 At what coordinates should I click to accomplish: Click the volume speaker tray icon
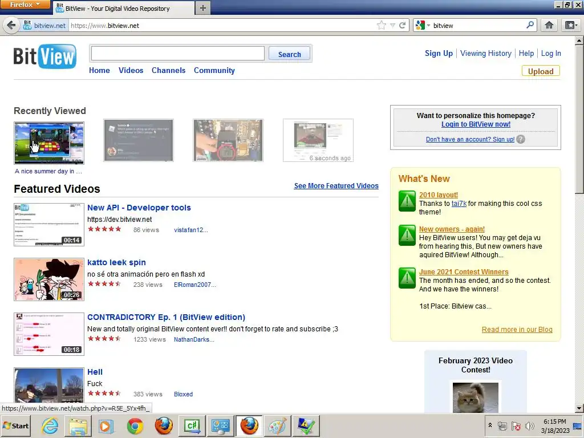(529, 425)
